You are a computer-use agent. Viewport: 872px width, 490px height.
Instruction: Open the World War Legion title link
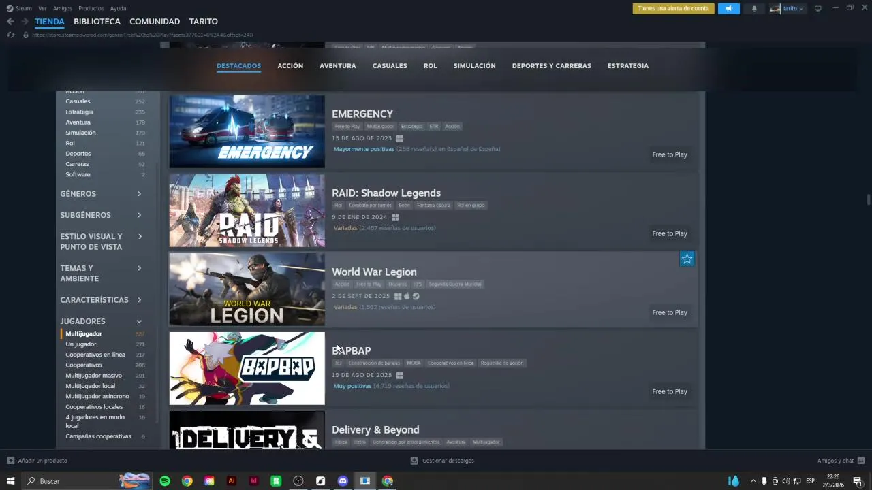374,272
